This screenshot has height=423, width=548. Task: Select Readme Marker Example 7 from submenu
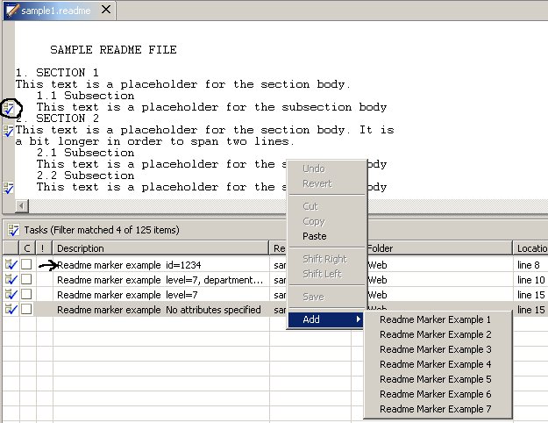click(435, 409)
